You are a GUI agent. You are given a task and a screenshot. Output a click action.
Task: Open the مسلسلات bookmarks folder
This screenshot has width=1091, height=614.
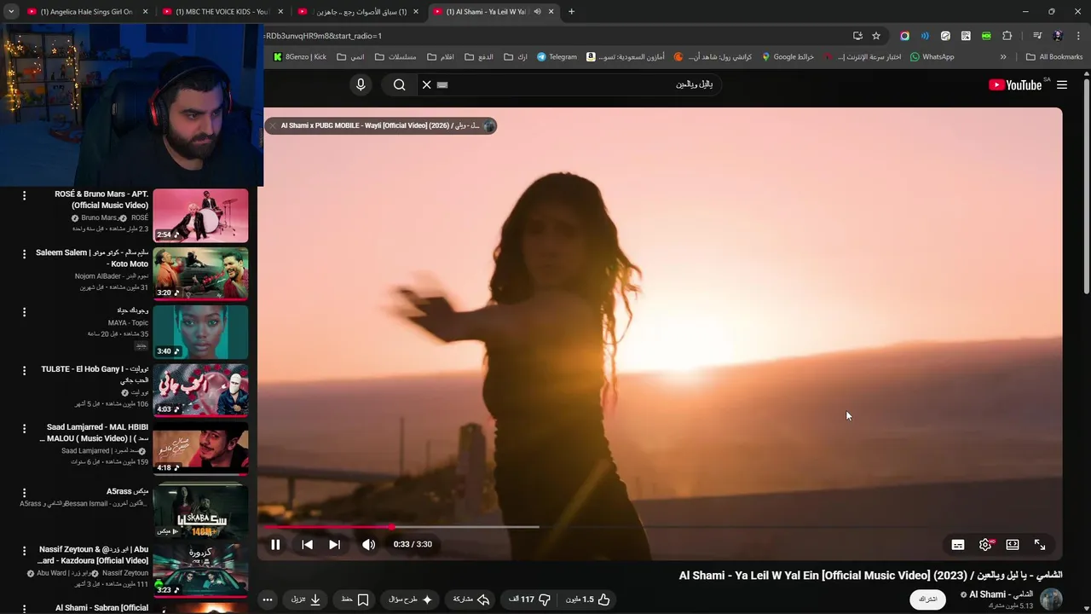[395, 57]
